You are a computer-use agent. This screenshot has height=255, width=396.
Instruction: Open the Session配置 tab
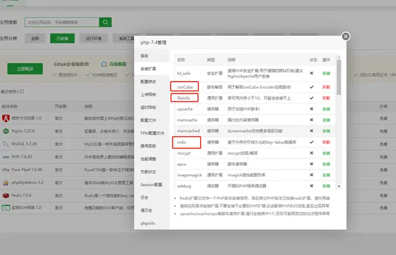click(152, 185)
